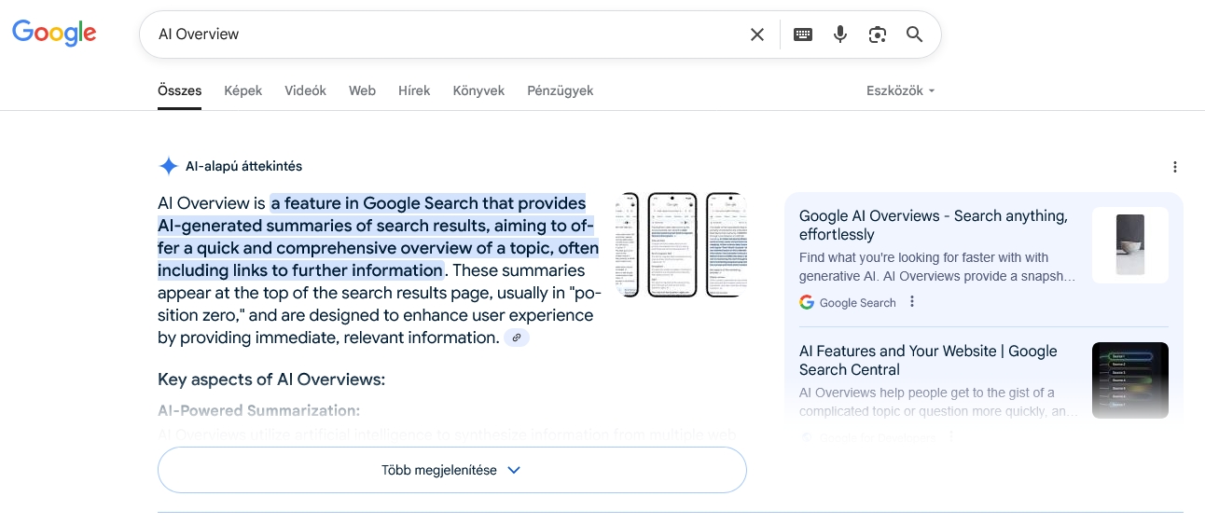The height and width of the screenshot is (524, 1205).
Task: Open the Pénzügyek tab
Action: [560, 90]
